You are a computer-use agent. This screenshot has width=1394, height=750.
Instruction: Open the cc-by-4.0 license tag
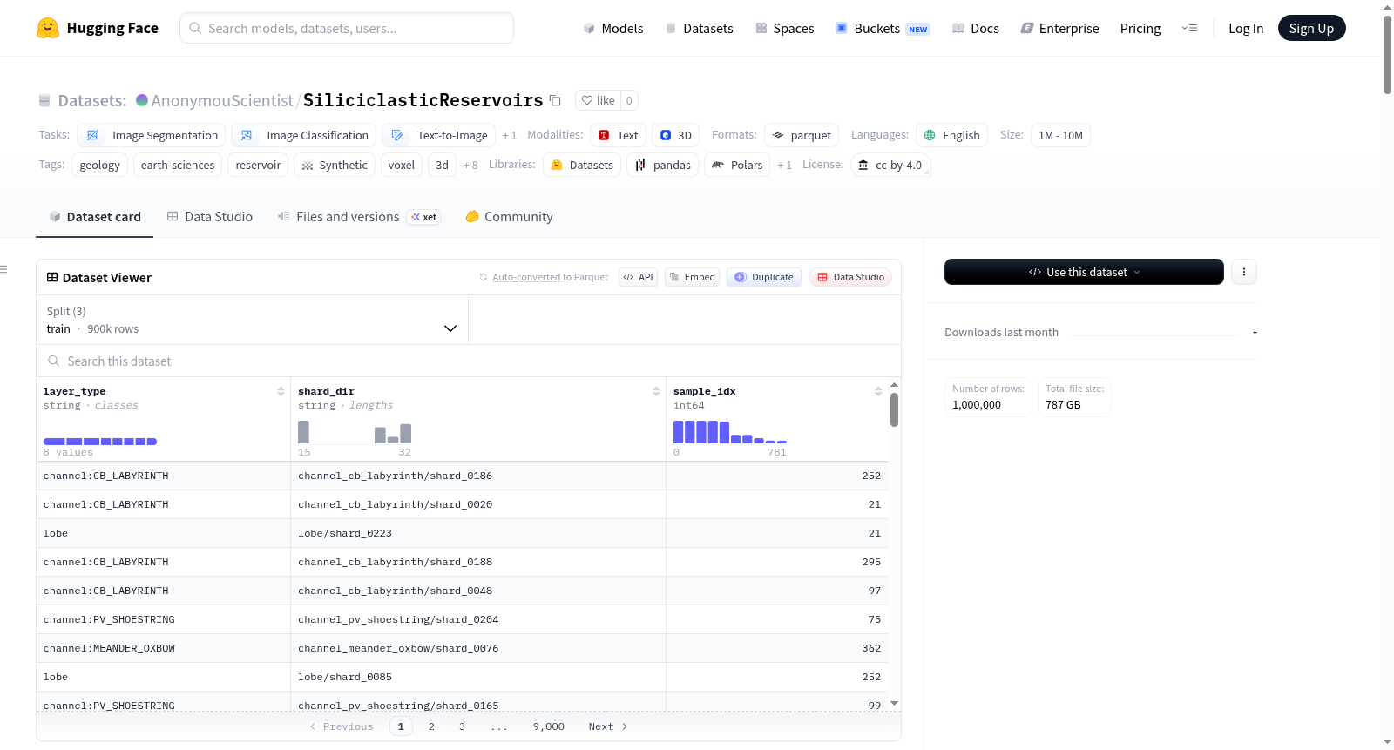(890, 165)
